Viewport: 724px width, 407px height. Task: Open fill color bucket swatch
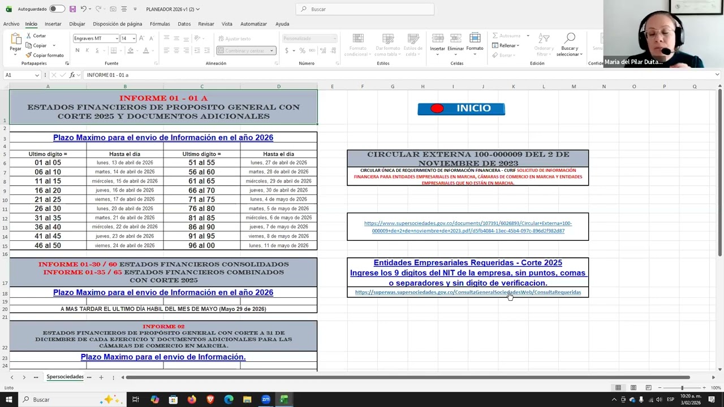130,50
